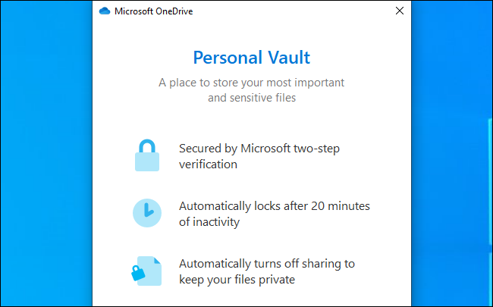This screenshot has height=307, width=493.
Task: Click the padlock icon for two-step verification
Action: point(147,155)
